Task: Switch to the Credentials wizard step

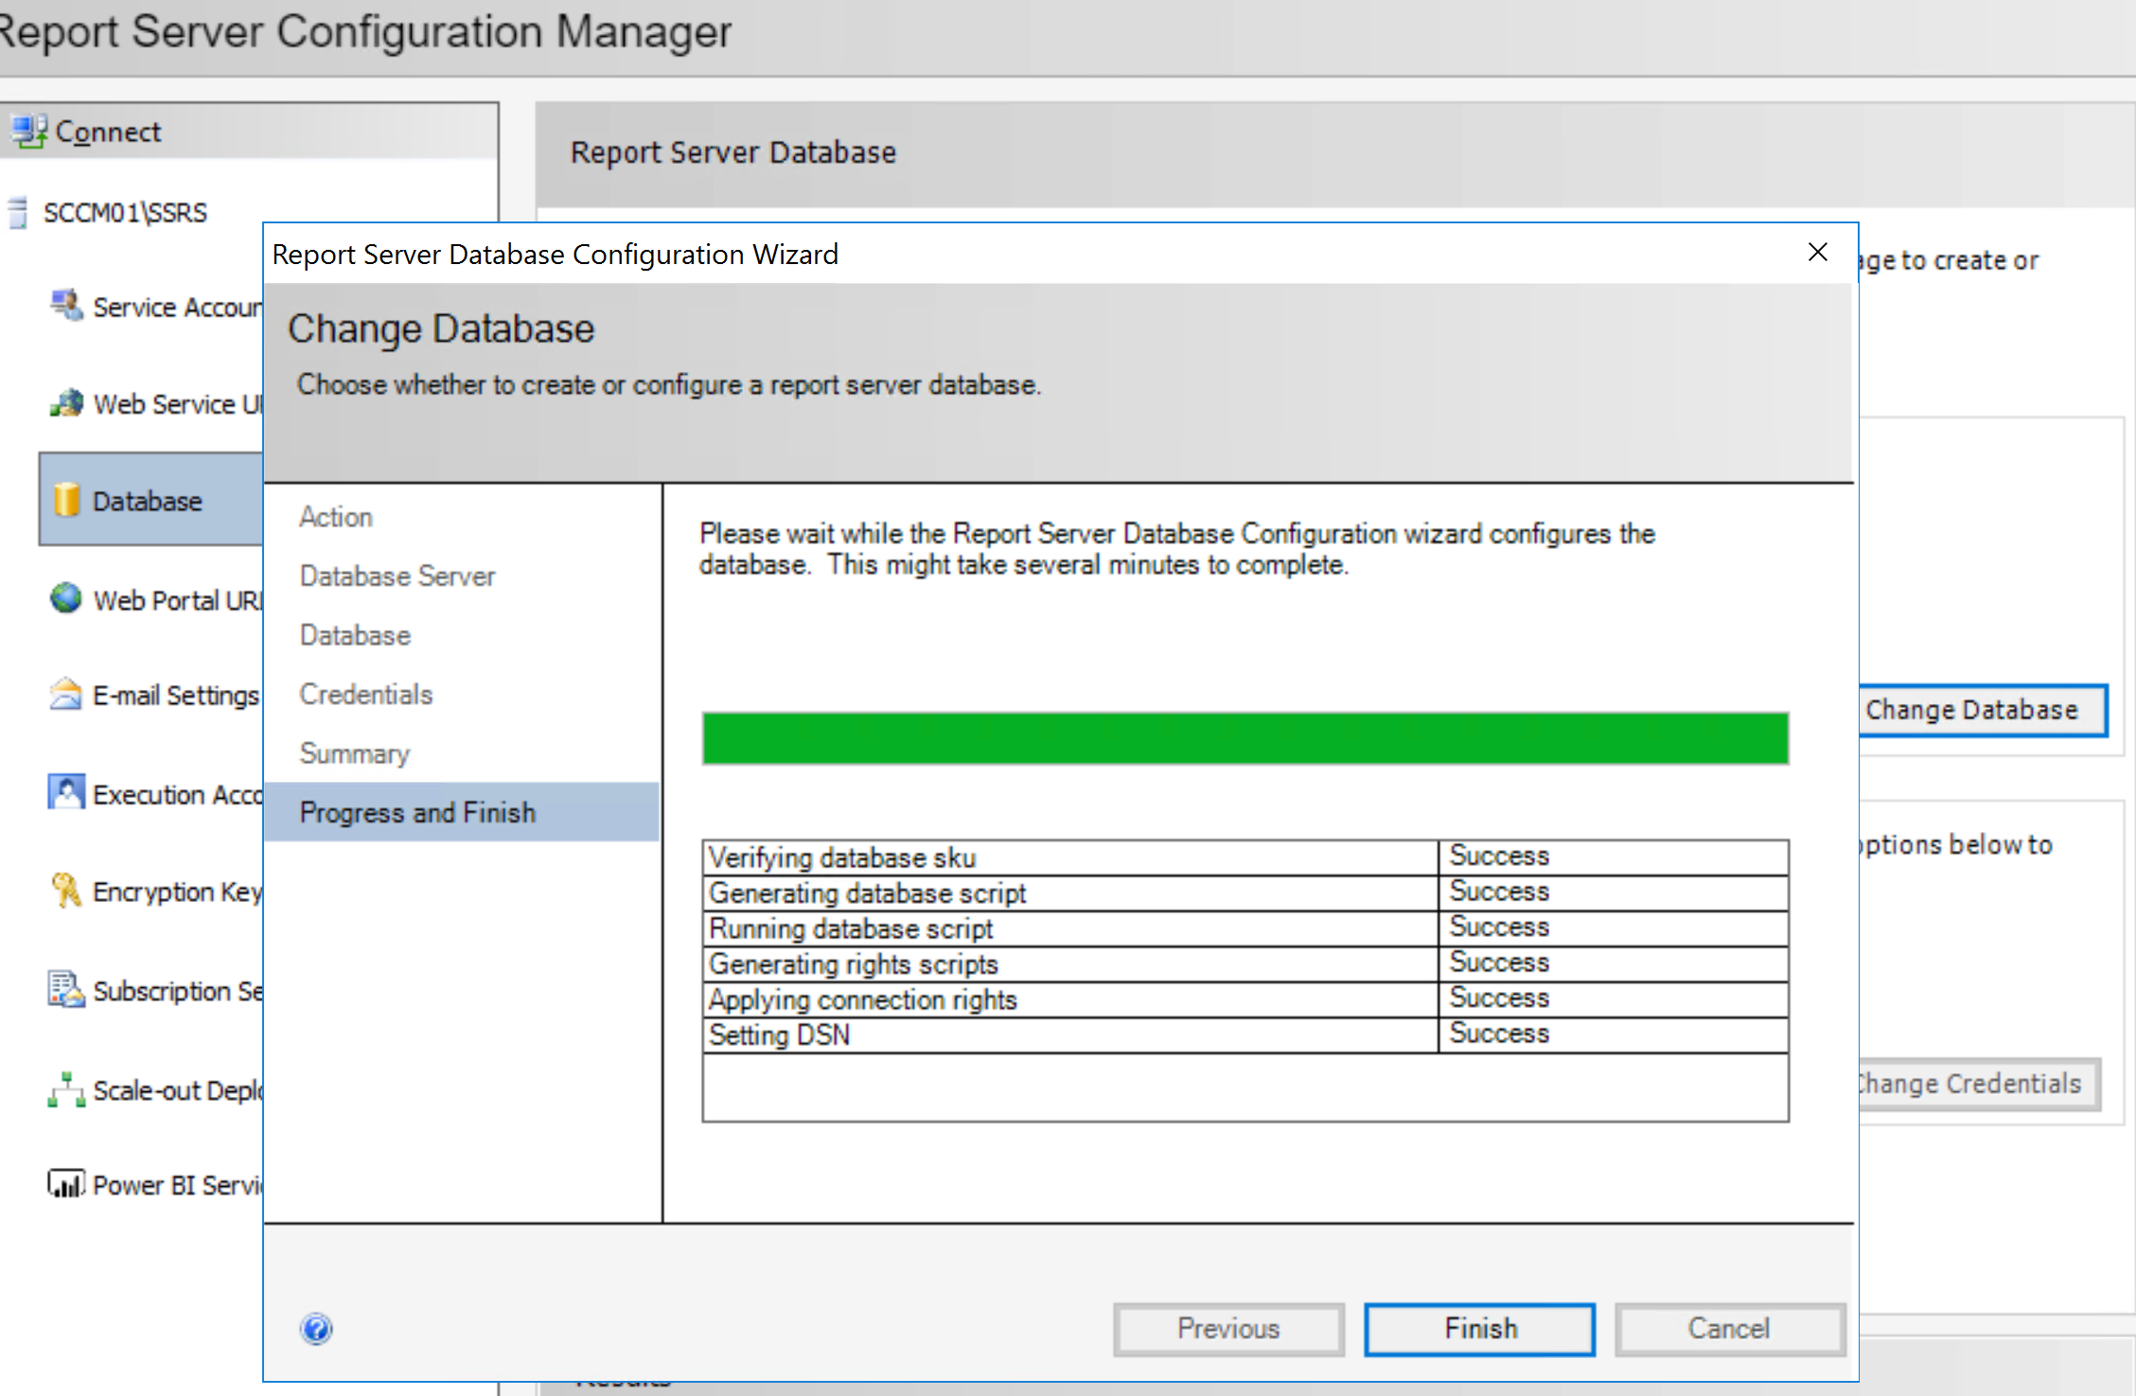Action: (x=365, y=694)
